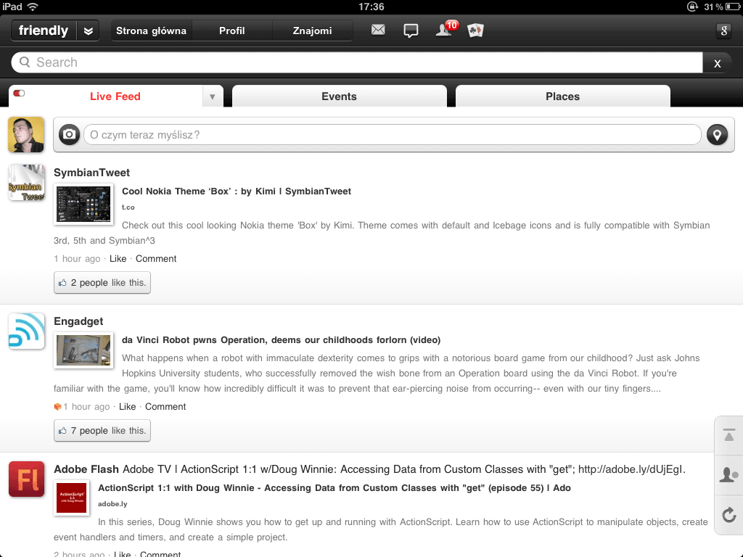Screen dimensions: 743x557
Task: Select the Live Feed tab
Action: tap(115, 96)
